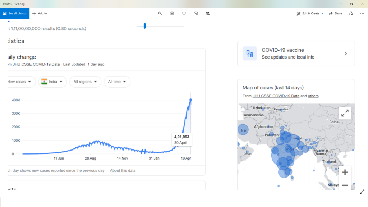Viewport: 368px width, 207px height.
Task: Click the 4,01,993 tooltip value
Action: [181, 137]
